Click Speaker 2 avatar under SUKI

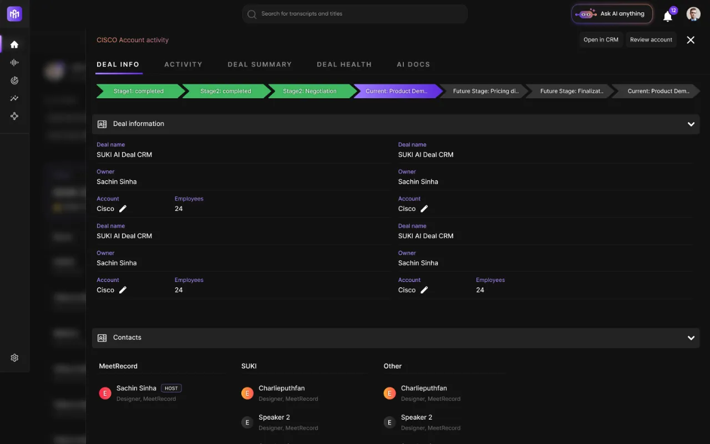point(247,422)
